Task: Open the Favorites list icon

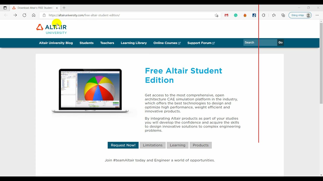Action: pyautogui.click(x=274, y=15)
